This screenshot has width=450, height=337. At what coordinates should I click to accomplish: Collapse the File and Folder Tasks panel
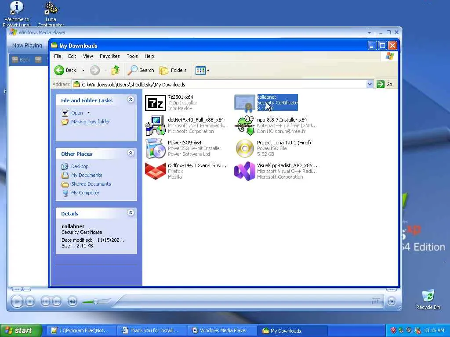click(131, 100)
